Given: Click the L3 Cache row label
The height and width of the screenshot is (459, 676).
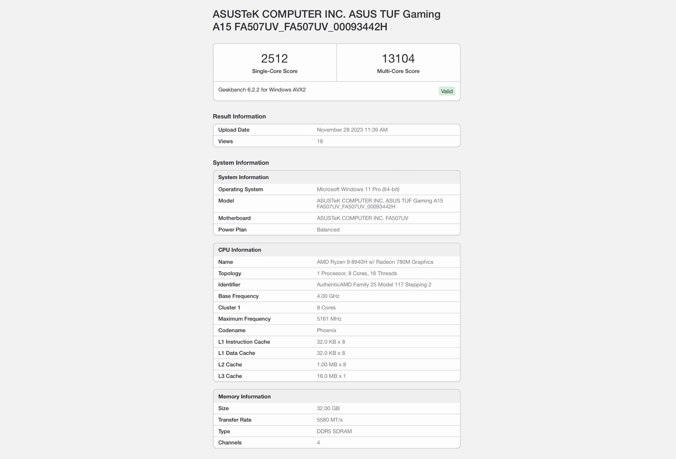Looking at the screenshot, I should pyautogui.click(x=230, y=376).
